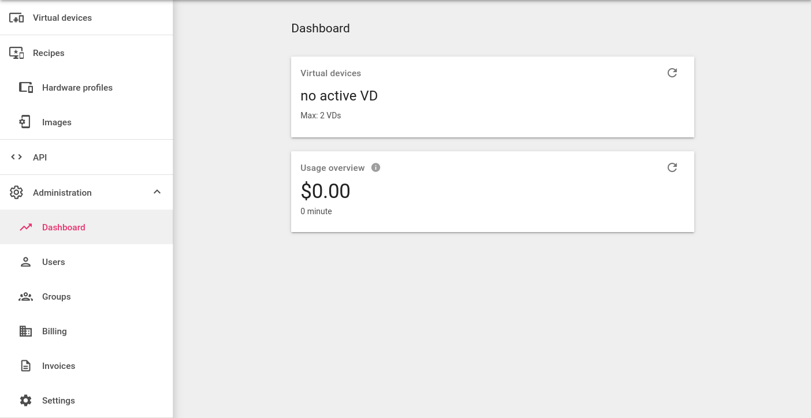Click the Virtual devices smartphone icon
Viewport: 811px width, 418px height.
17,17
